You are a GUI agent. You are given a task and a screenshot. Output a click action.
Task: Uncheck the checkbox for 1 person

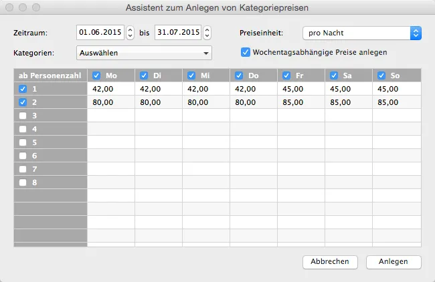point(23,89)
